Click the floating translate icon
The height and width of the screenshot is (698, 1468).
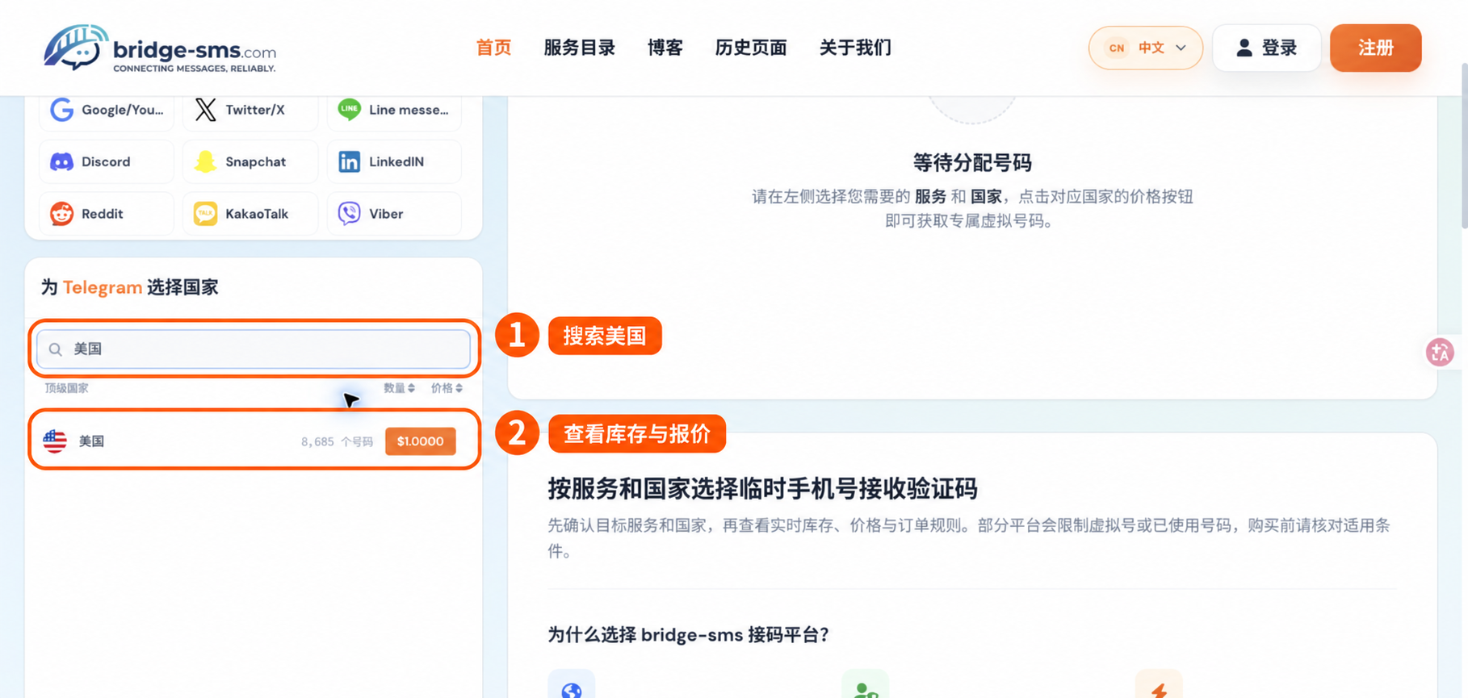[1440, 353]
